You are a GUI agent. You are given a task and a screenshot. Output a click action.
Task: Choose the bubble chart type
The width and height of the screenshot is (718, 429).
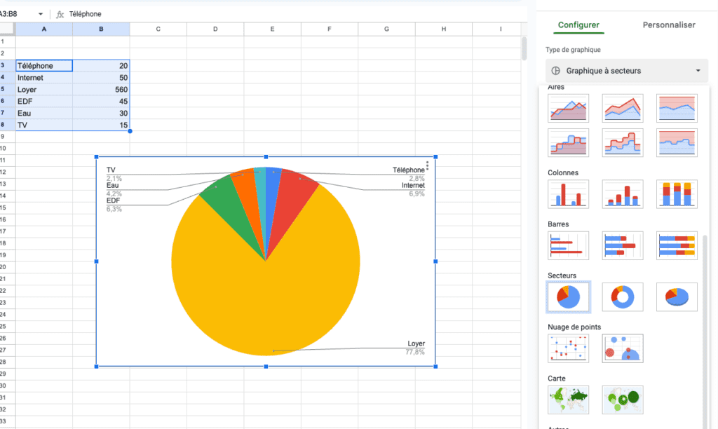(623, 348)
